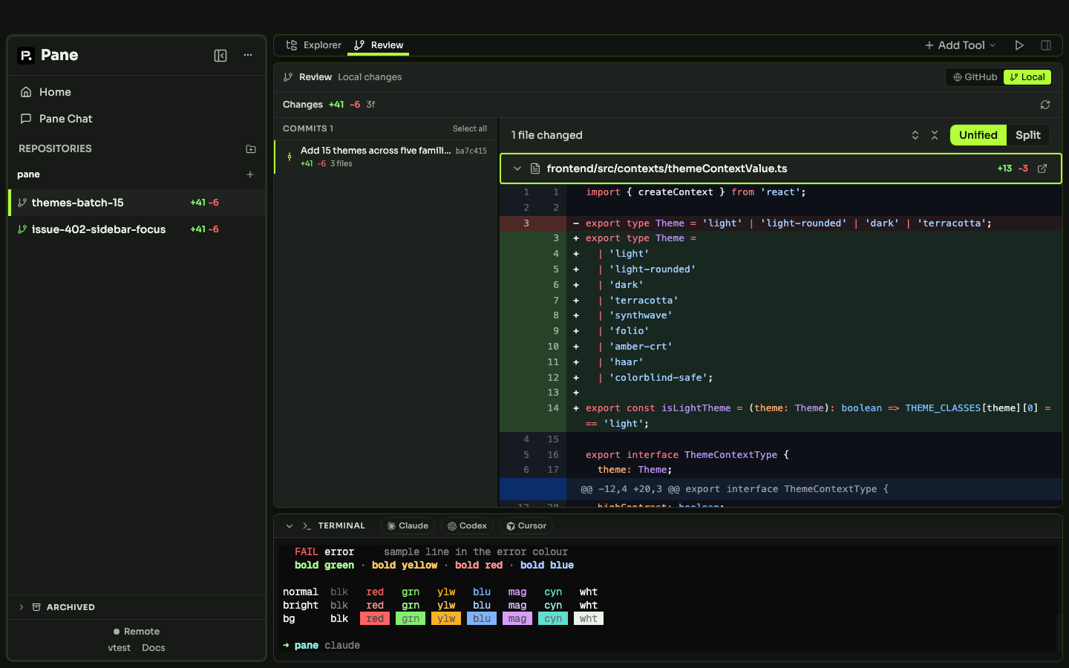
Task: Click the +13 additions count on file header
Action: tap(1004, 168)
